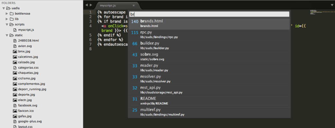Select the resolver.py result
The height and width of the screenshot is (128, 335).
pos(209,79)
